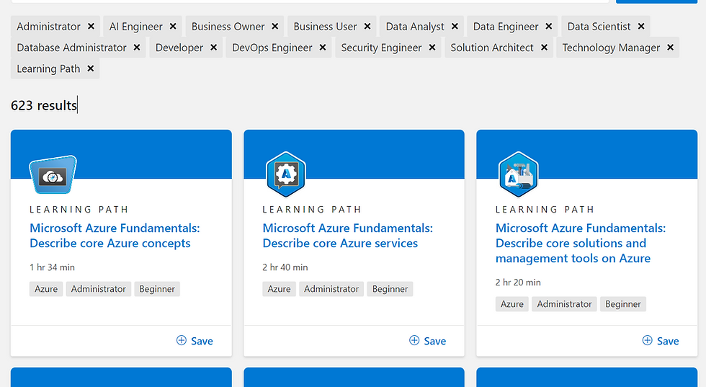706x387 pixels.
Task: Clear the Database Administrator filter chip
Action: coord(137,48)
